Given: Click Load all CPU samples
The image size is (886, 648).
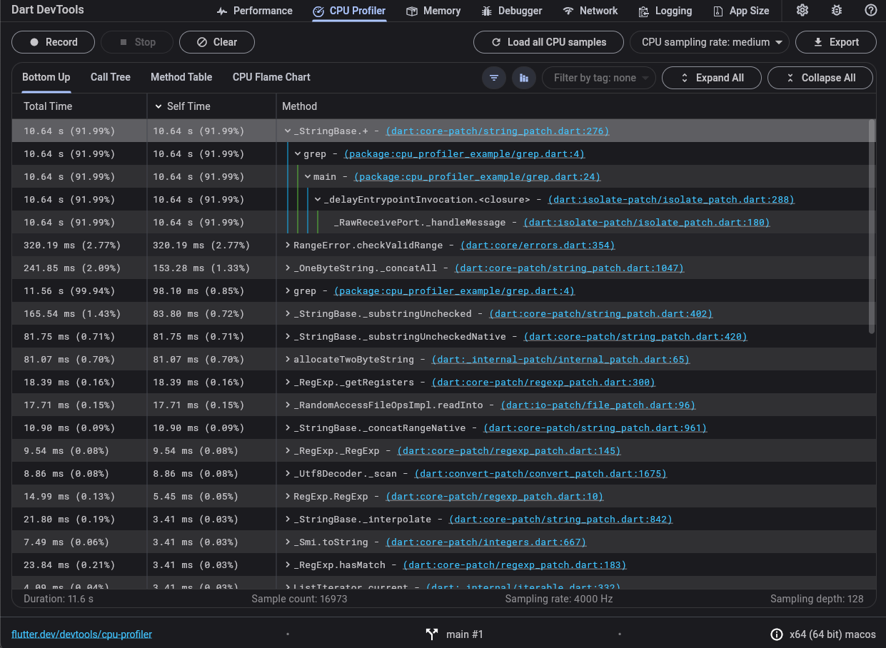Looking at the screenshot, I should [548, 42].
